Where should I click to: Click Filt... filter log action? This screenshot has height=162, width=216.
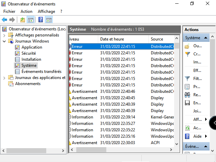[x=197, y=79]
